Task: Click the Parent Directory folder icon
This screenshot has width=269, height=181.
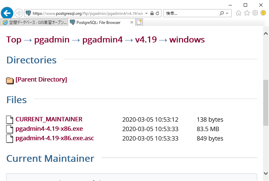Action: pos(10,81)
